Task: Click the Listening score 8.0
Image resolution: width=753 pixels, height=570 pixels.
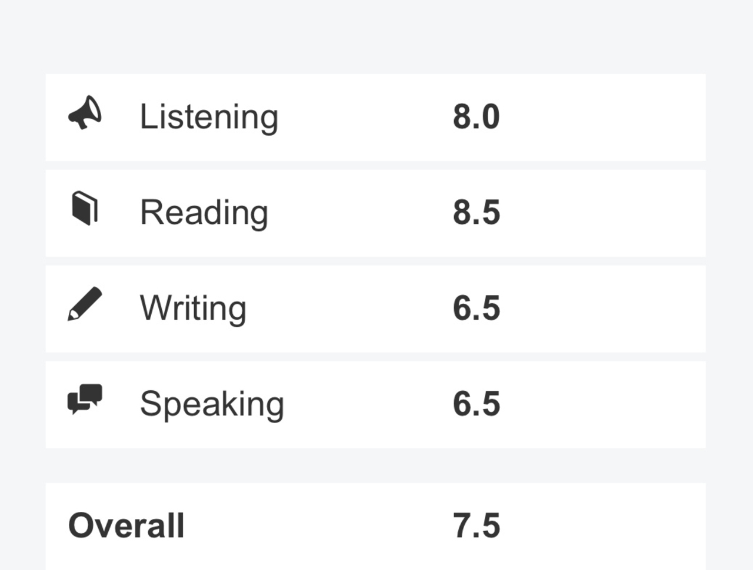Action: (x=477, y=116)
